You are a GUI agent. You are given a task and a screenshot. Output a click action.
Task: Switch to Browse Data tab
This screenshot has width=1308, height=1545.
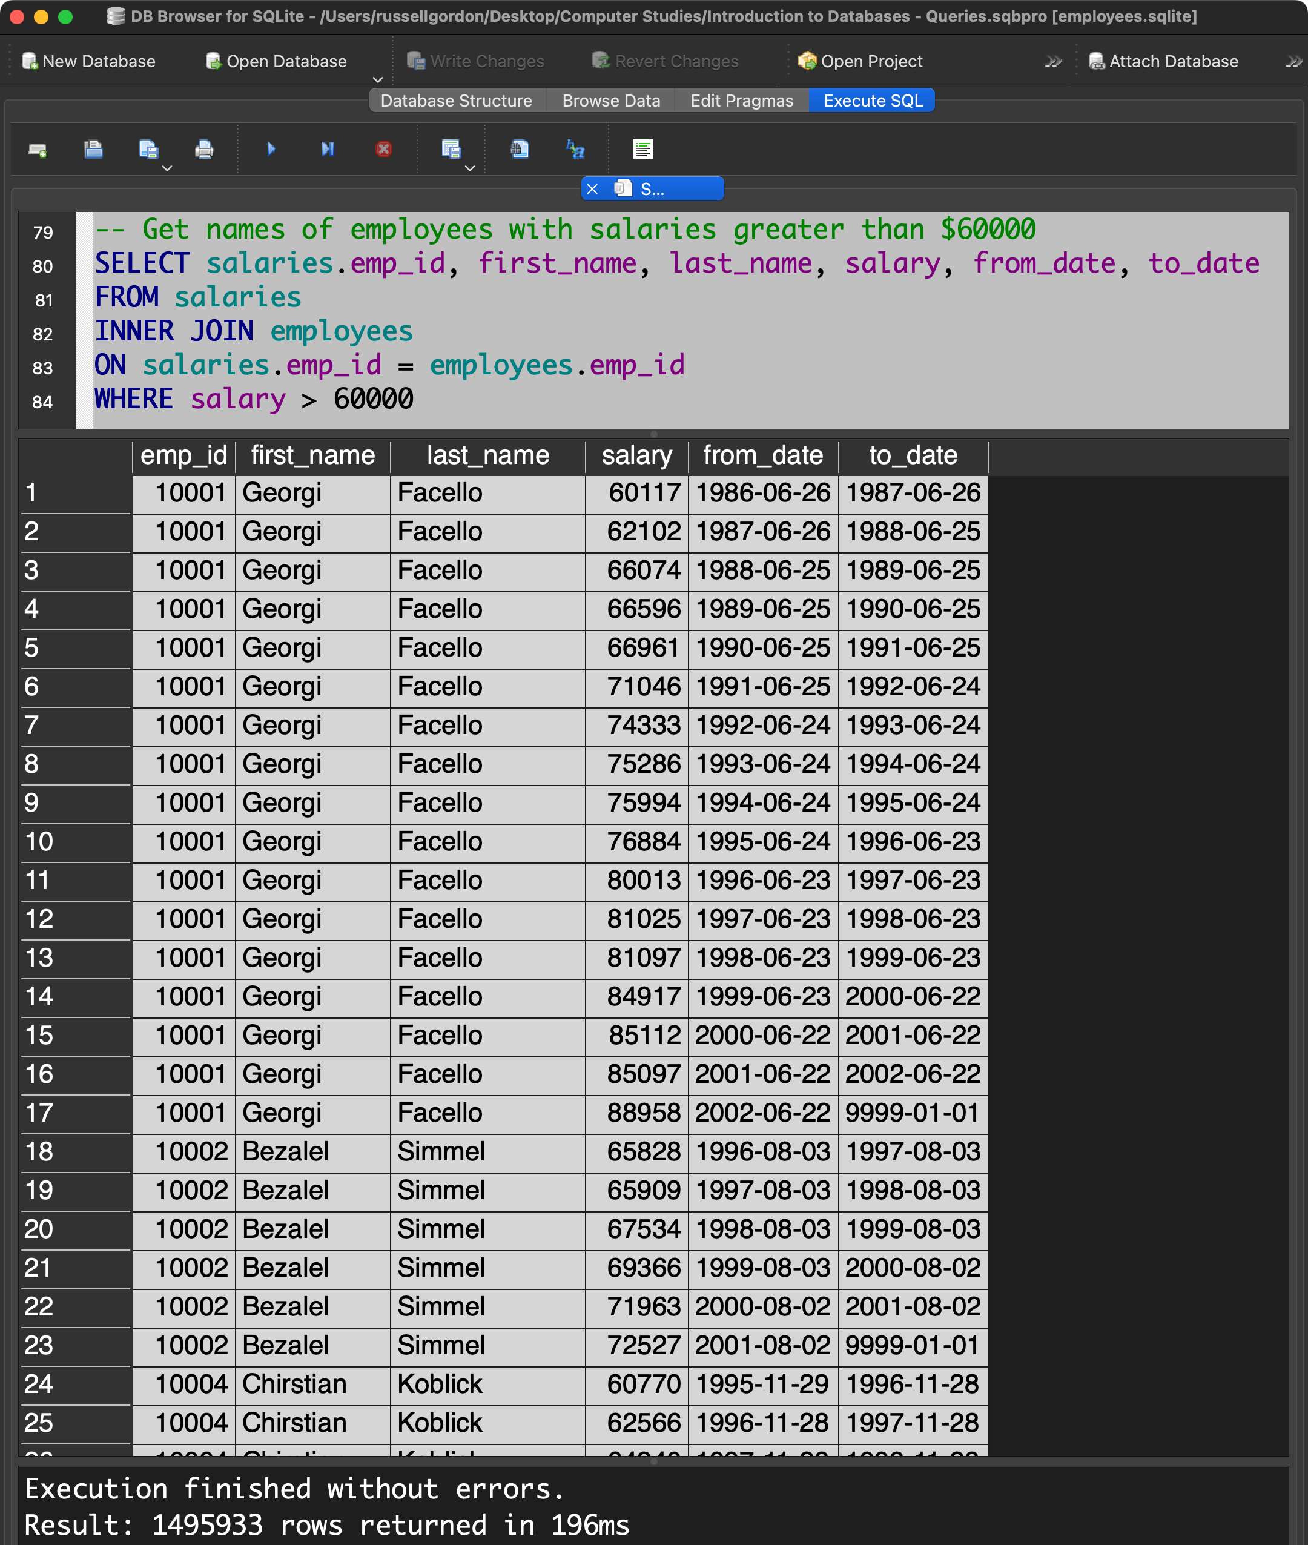pyautogui.click(x=610, y=101)
